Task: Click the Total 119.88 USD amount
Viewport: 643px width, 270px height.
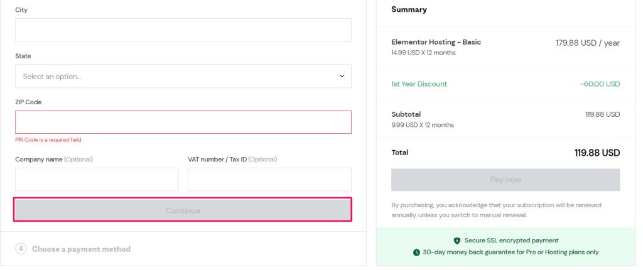Action: tap(597, 153)
